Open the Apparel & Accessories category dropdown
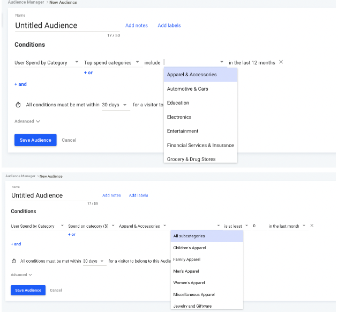 [142, 226]
